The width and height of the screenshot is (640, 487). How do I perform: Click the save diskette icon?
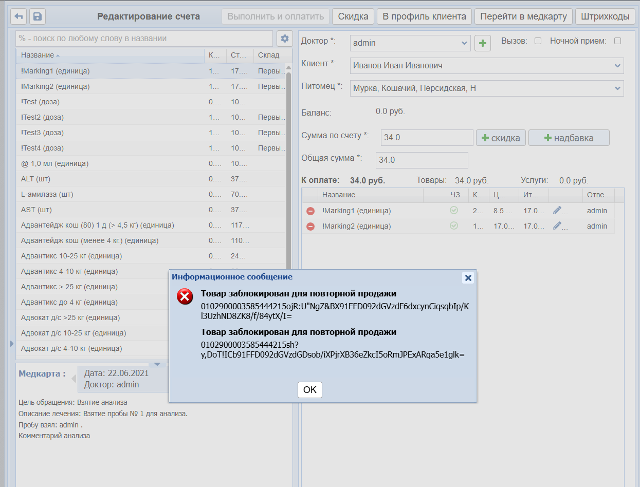[38, 16]
